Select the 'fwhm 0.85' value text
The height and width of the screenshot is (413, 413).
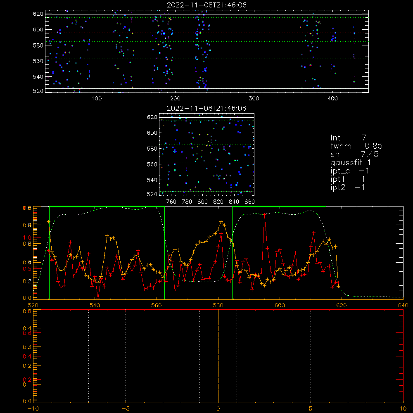click(356, 146)
